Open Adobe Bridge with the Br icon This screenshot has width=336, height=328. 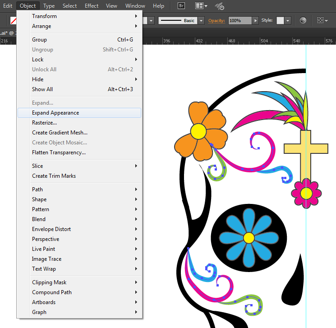click(x=181, y=6)
